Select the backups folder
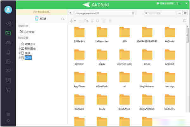Viewport: 190px width, 127px height. click(79, 102)
